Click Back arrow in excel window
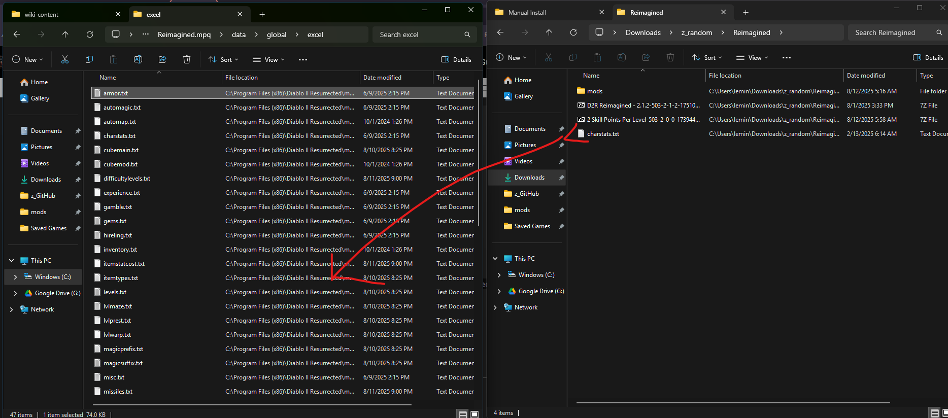948x418 pixels. (x=17, y=34)
